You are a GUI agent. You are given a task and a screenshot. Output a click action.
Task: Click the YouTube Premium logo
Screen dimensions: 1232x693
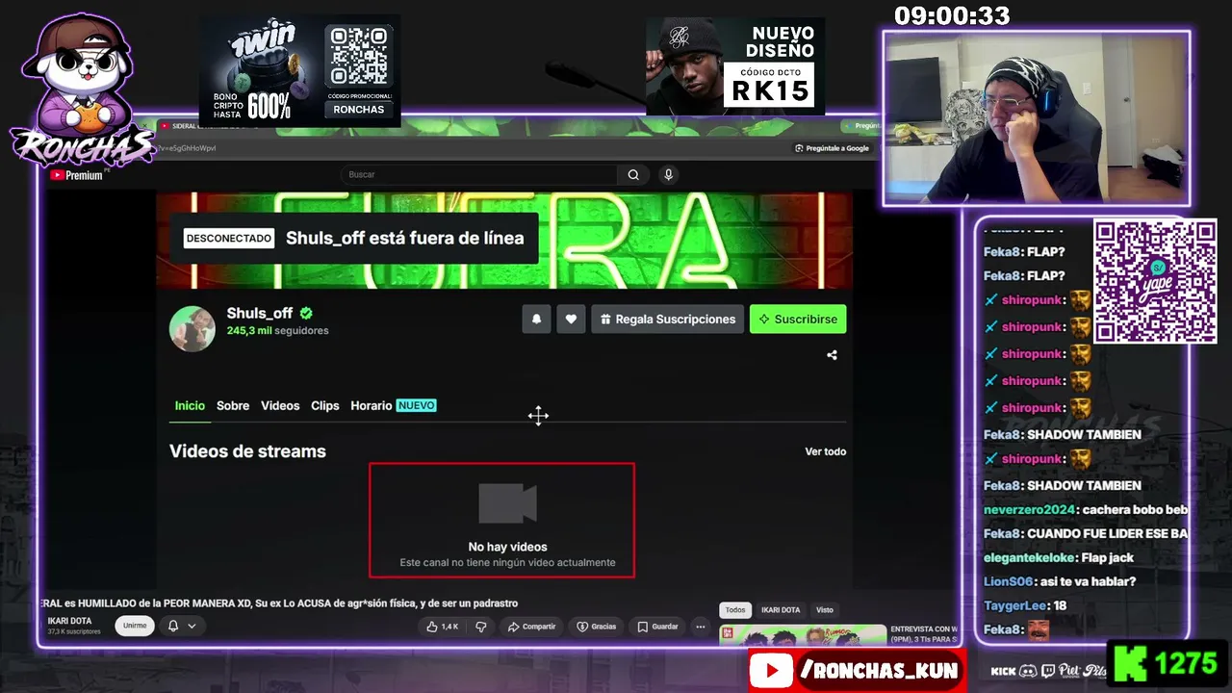pos(76,175)
